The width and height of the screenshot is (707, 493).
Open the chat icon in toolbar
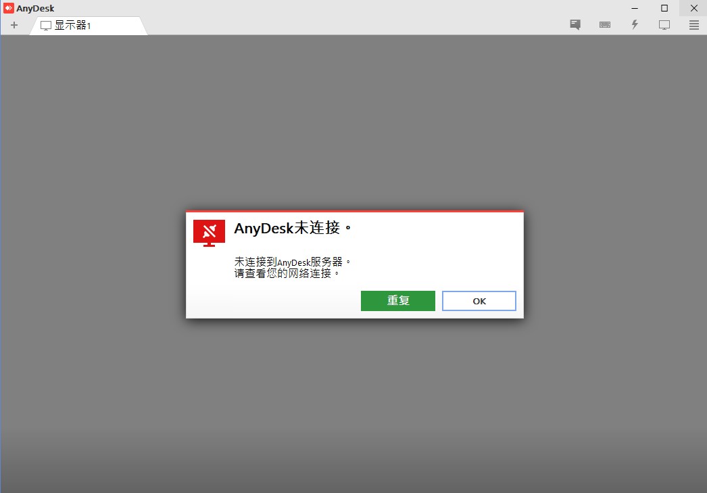(x=575, y=25)
